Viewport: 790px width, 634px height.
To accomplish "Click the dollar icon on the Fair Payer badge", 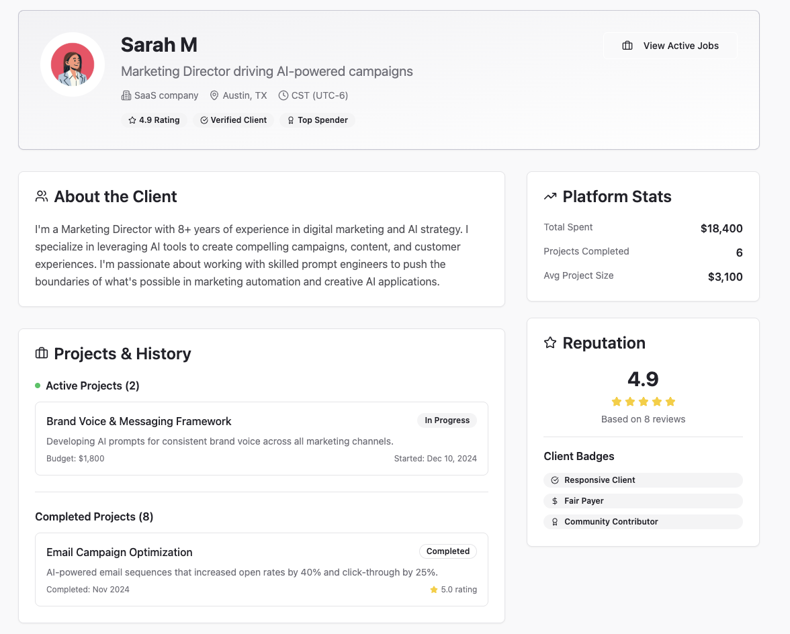I will 555,500.
